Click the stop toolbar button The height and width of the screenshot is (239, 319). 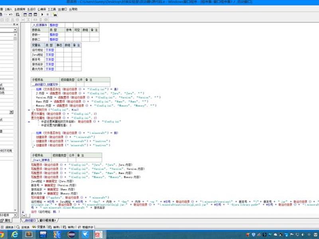[x=47, y=14]
